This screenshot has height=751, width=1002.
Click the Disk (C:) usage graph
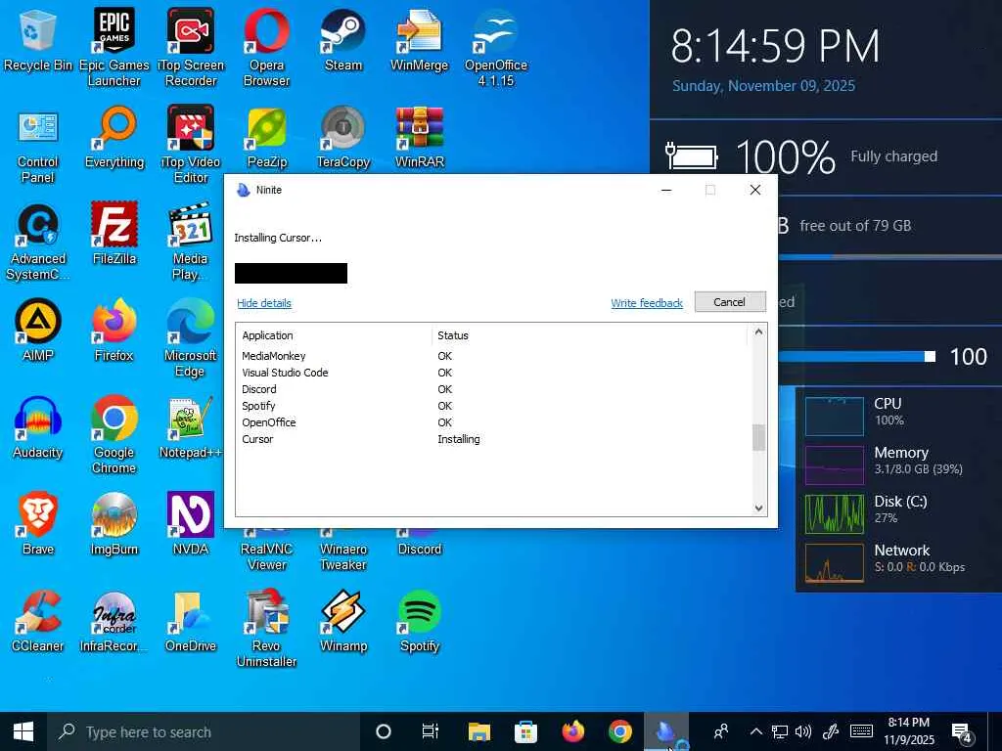(x=834, y=513)
